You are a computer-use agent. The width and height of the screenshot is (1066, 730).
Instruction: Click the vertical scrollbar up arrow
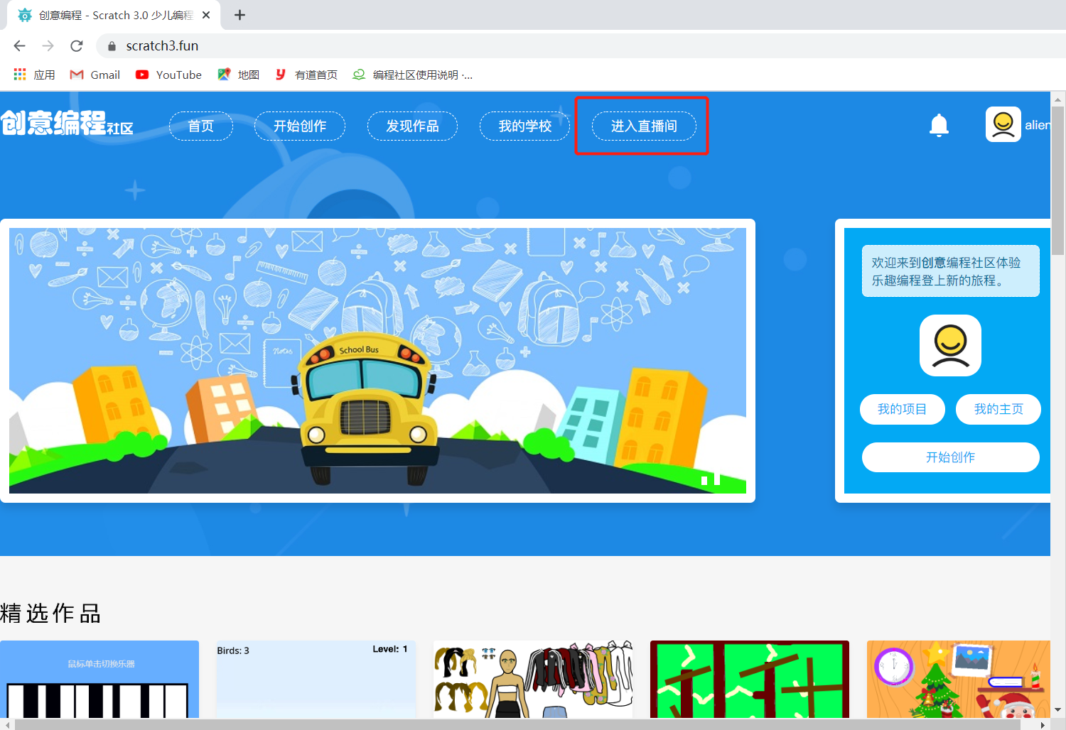point(1058,99)
